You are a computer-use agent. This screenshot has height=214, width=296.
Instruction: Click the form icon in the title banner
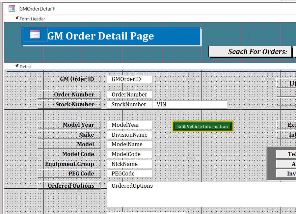click(x=35, y=35)
